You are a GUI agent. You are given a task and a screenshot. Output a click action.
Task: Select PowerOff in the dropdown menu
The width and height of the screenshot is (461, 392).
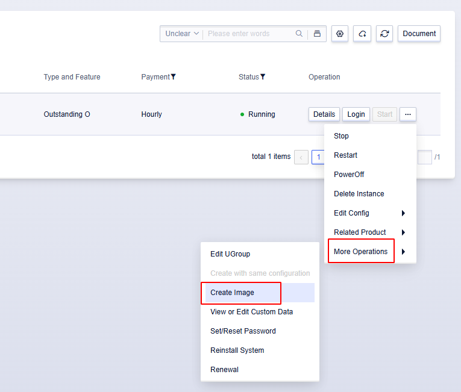[370, 175]
